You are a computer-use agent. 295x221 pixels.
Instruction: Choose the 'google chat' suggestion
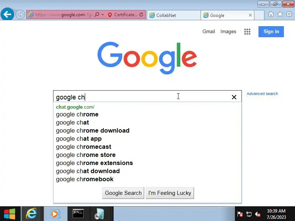pos(147,122)
